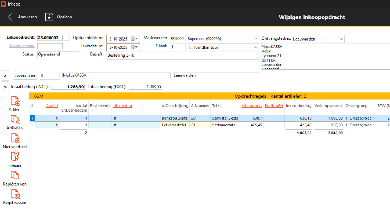Image resolution: width=390 pixels, height=209 pixels.
Task: Tick the checkbox beside Inkoopdracht number
Action: click(x=66, y=38)
